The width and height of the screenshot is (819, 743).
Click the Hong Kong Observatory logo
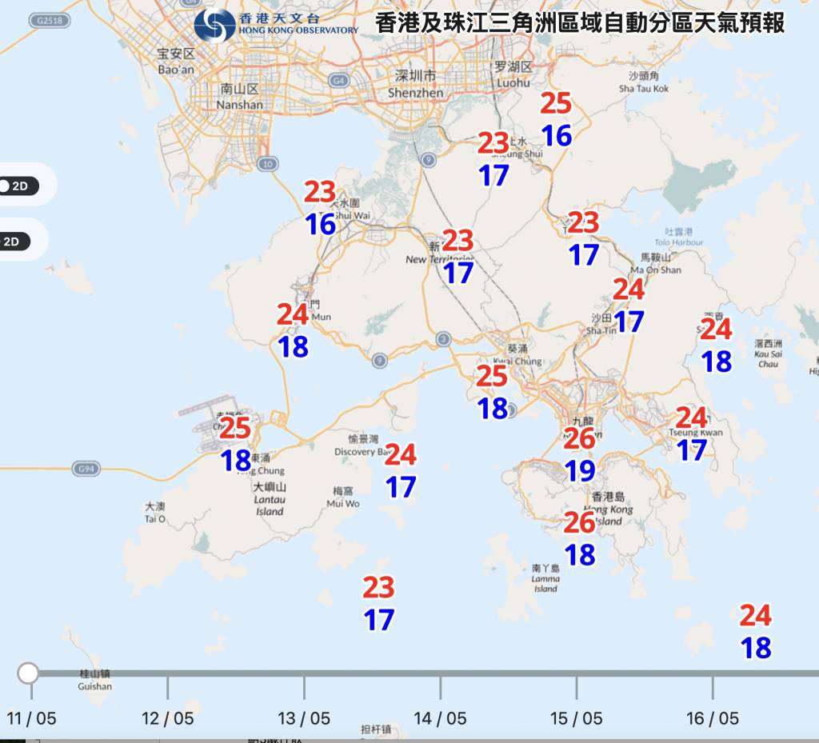[276, 25]
